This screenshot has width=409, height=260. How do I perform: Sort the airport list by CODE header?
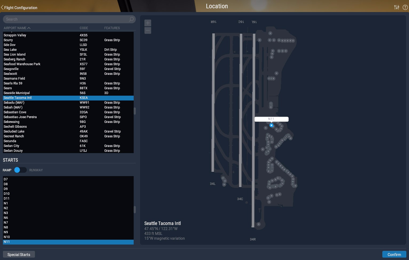coord(84,28)
